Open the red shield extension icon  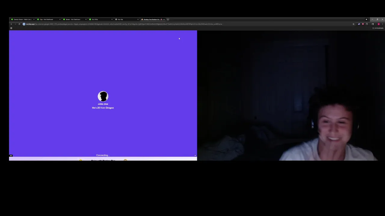pyautogui.click(x=363, y=24)
